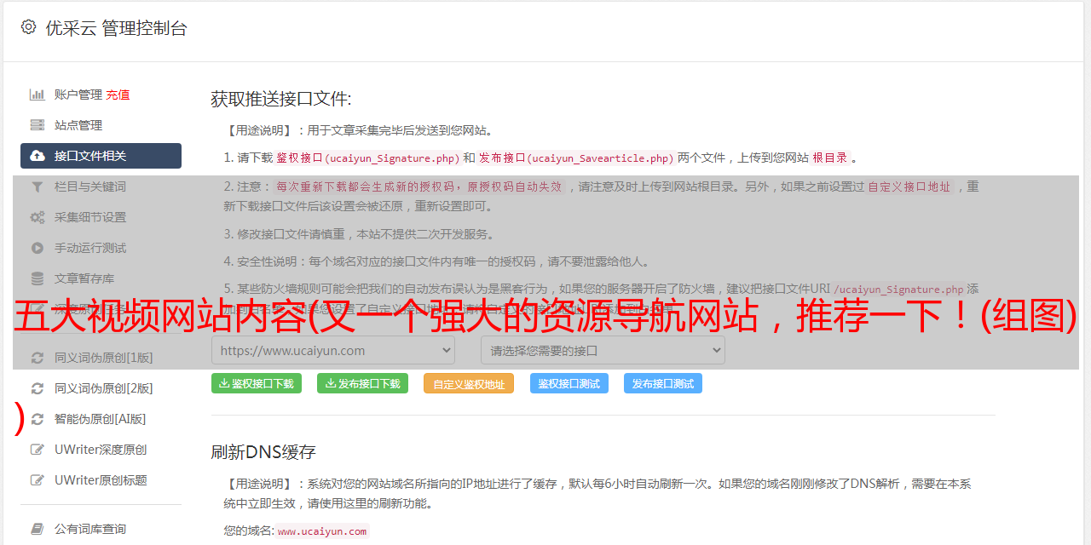
Task: Click the 鉴权接口(ucaiyun_Signature.php) code text
Action: (x=367, y=158)
